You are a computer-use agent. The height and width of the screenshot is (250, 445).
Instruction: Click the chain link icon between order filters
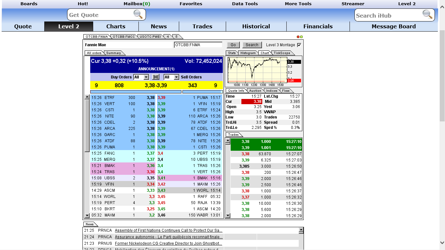pyautogui.click(x=156, y=77)
